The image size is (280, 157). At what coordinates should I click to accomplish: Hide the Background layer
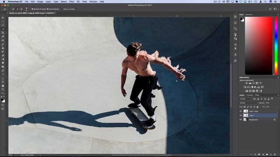[241, 120]
